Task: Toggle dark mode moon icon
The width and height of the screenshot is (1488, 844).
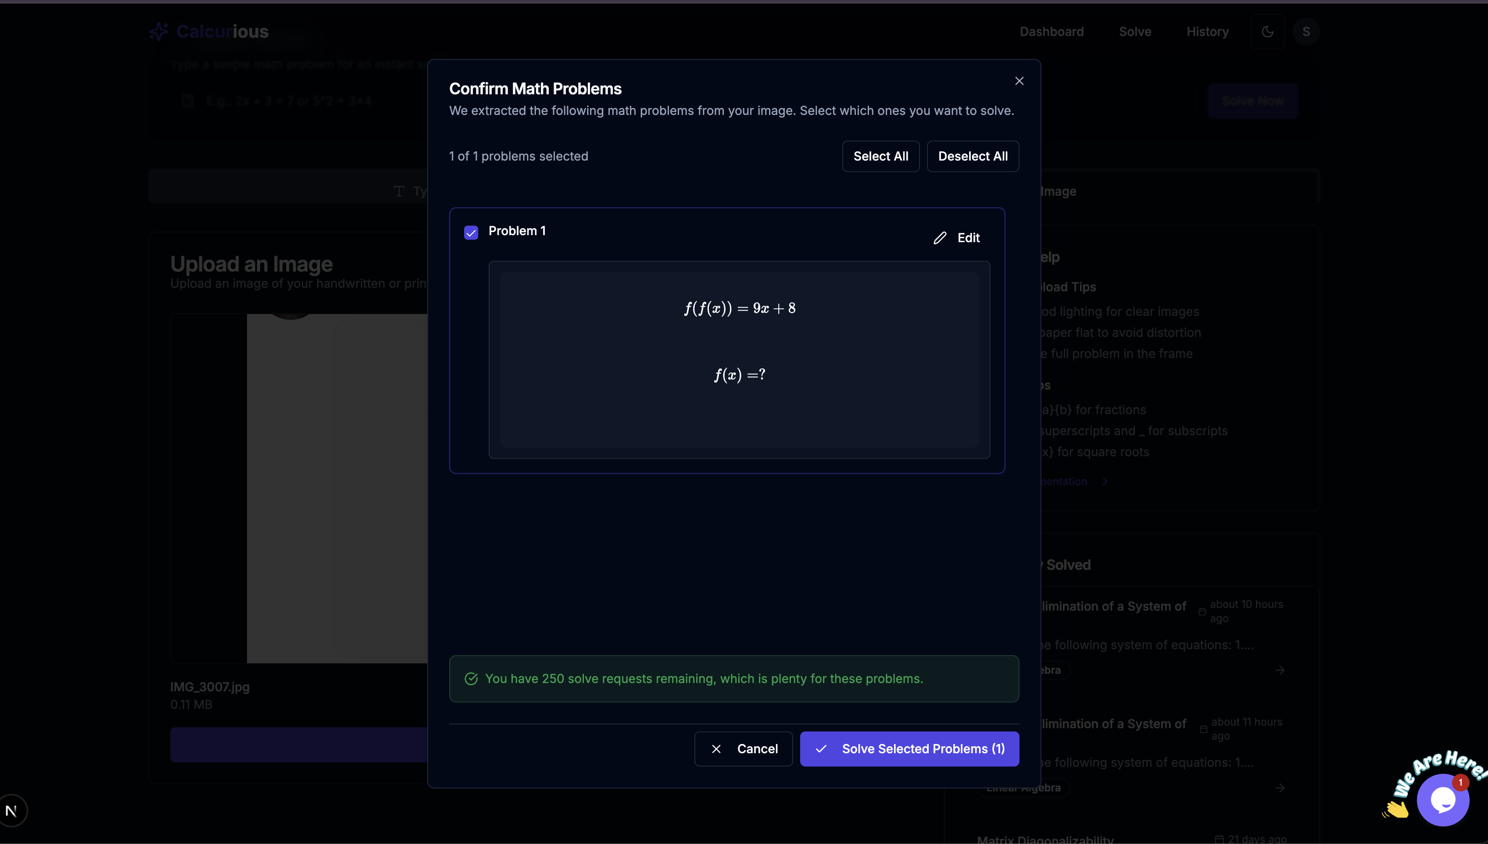Action: click(1267, 32)
